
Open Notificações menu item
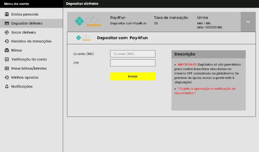[31, 86]
